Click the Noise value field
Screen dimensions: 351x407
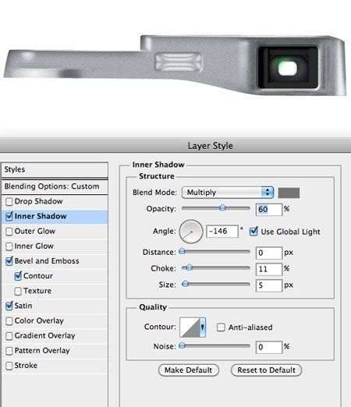click(x=269, y=347)
